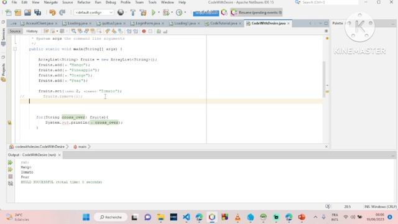Click Re-run with different parameters icon in Output
The image size is (398, 224).
[x=10, y=169]
